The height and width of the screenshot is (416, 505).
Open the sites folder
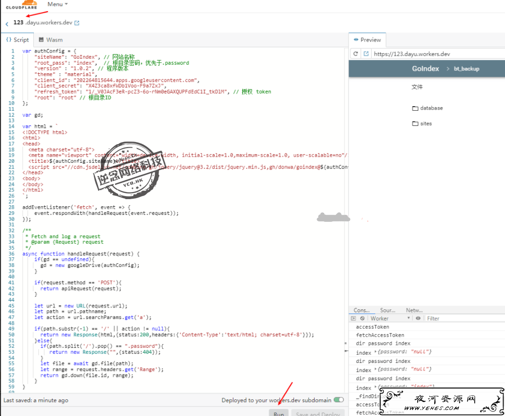point(422,123)
